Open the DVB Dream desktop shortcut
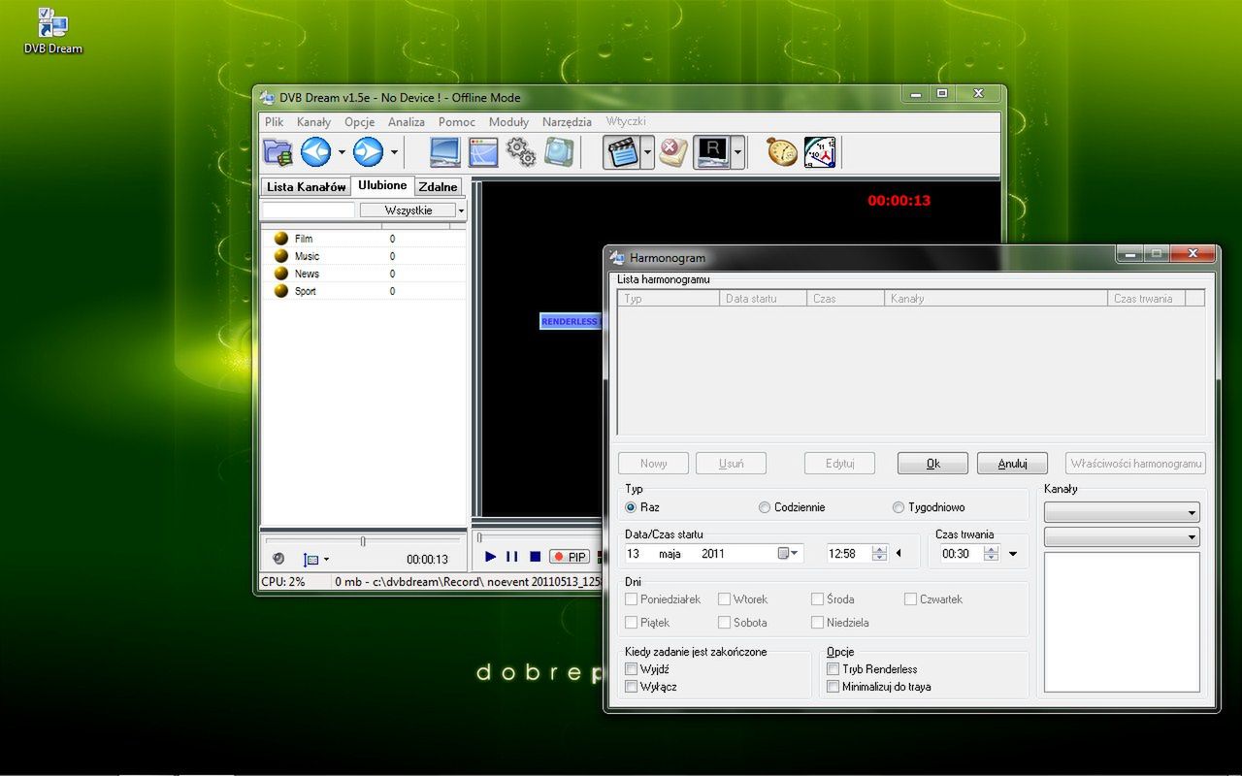 tap(52, 30)
